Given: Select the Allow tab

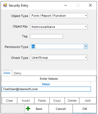Looking at the screenshot, I should (x=7, y=73).
